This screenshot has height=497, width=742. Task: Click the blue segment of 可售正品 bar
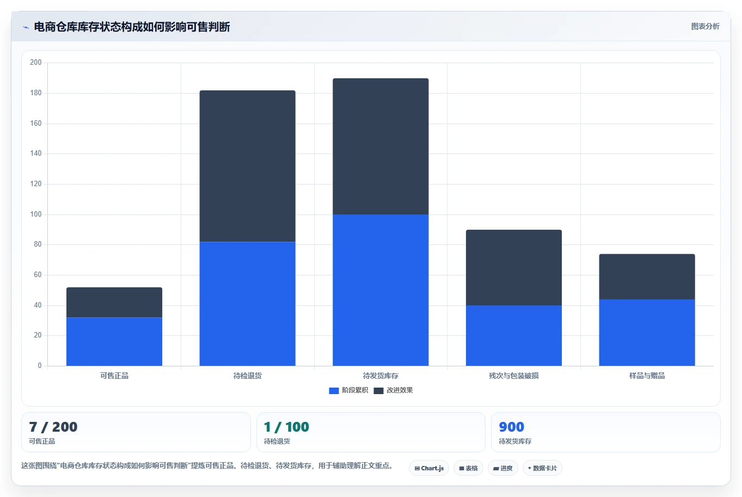click(x=114, y=341)
